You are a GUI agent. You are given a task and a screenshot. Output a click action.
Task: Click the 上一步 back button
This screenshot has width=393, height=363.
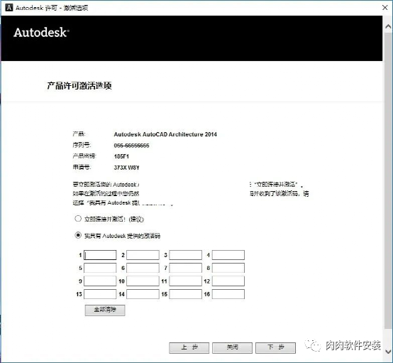pos(189,347)
